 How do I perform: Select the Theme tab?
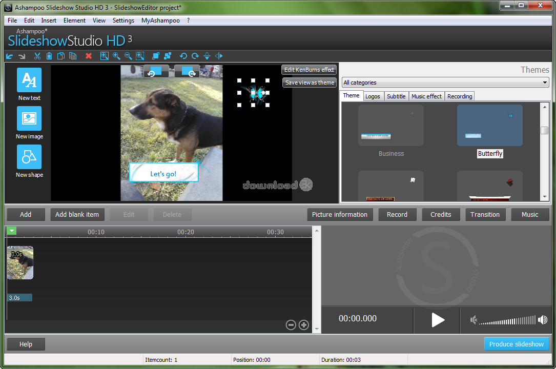(351, 96)
